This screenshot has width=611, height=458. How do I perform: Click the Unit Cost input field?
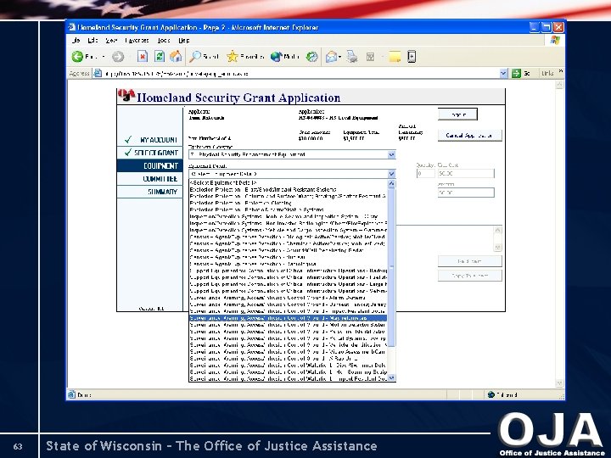466,173
